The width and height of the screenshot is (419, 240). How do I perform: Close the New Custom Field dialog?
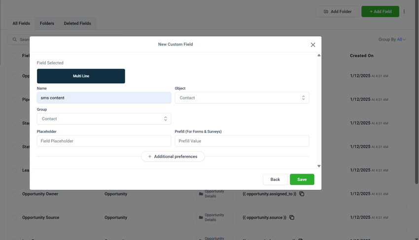click(x=313, y=45)
